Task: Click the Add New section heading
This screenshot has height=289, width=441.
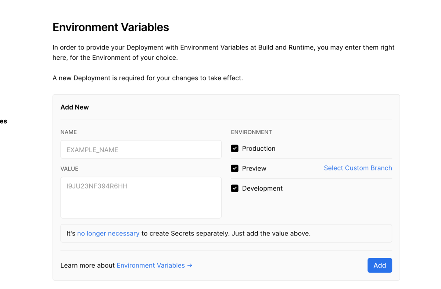Action: pyautogui.click(x=75, y=107)
